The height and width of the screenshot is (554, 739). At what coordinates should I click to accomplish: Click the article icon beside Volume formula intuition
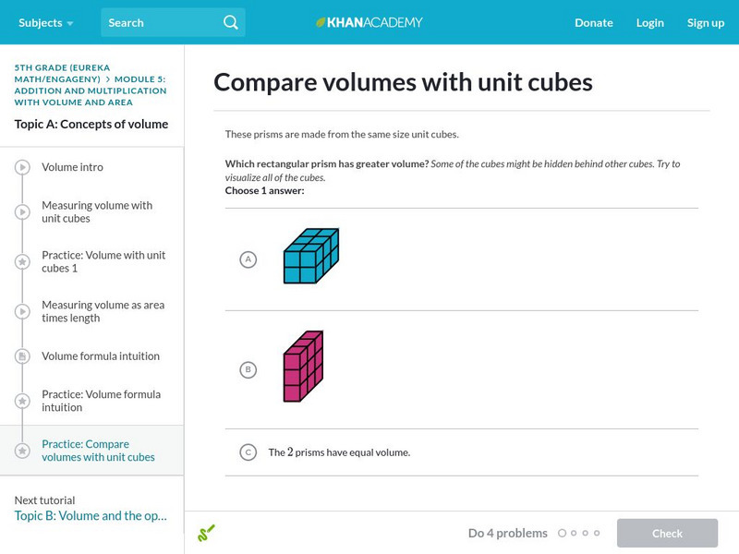[22, 356]
